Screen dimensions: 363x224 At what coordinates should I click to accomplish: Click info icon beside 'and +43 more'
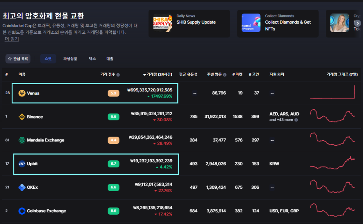[x=296, y=120]
